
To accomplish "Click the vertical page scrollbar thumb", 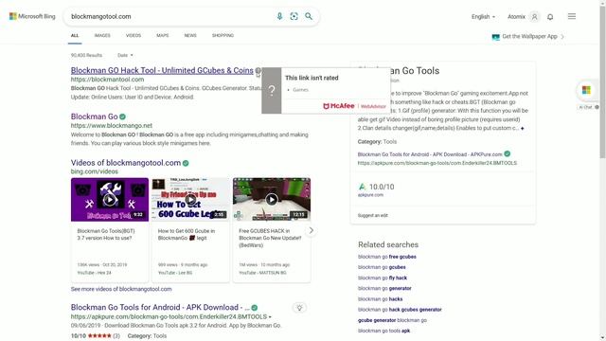I will click(602, 83).
